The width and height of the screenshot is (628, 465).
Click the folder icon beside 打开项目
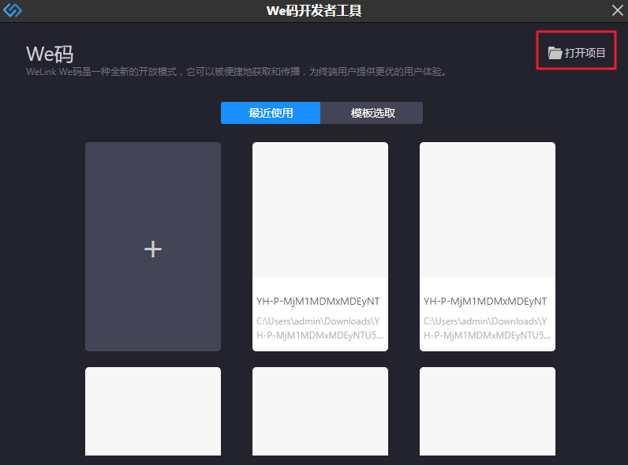tap(555, 53)
